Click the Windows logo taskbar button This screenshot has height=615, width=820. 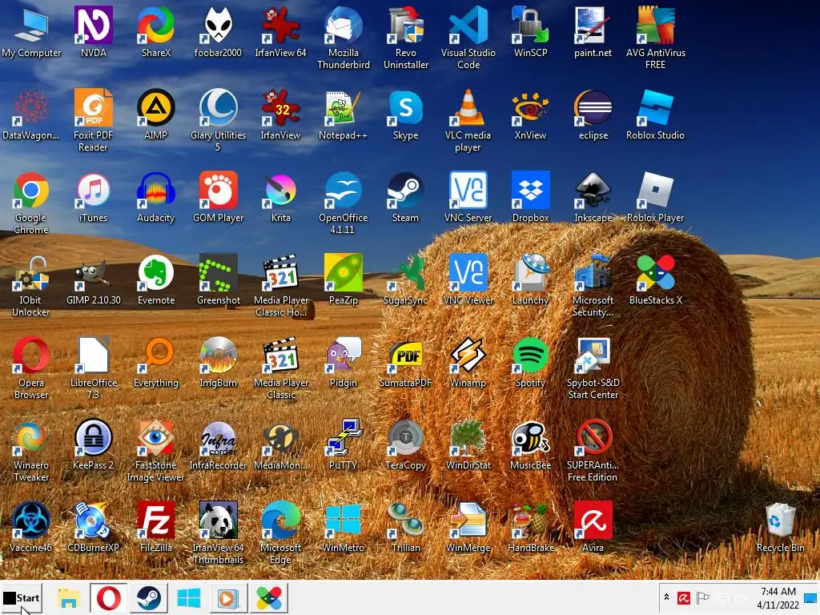click(x=189, y=597)
